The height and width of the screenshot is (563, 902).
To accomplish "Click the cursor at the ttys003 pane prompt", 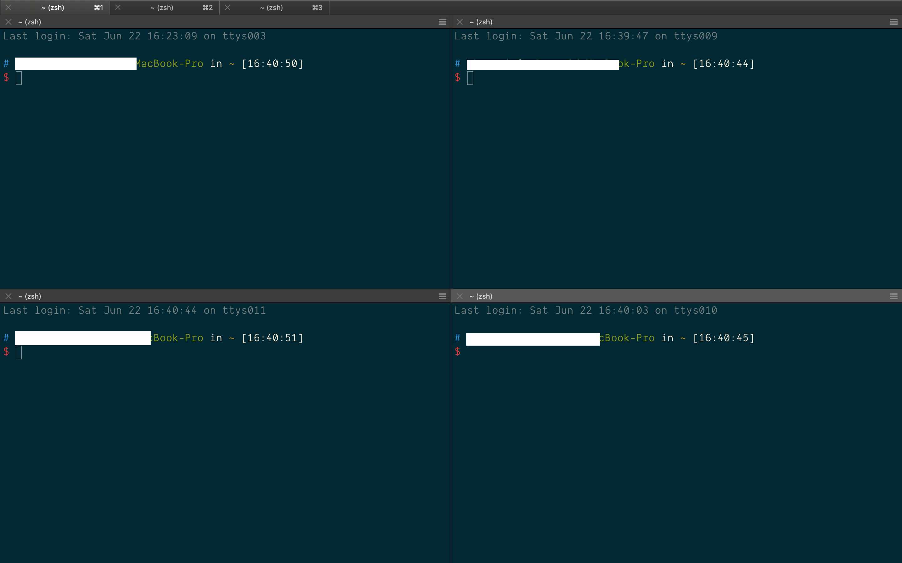I will click(x=19, y=78).
